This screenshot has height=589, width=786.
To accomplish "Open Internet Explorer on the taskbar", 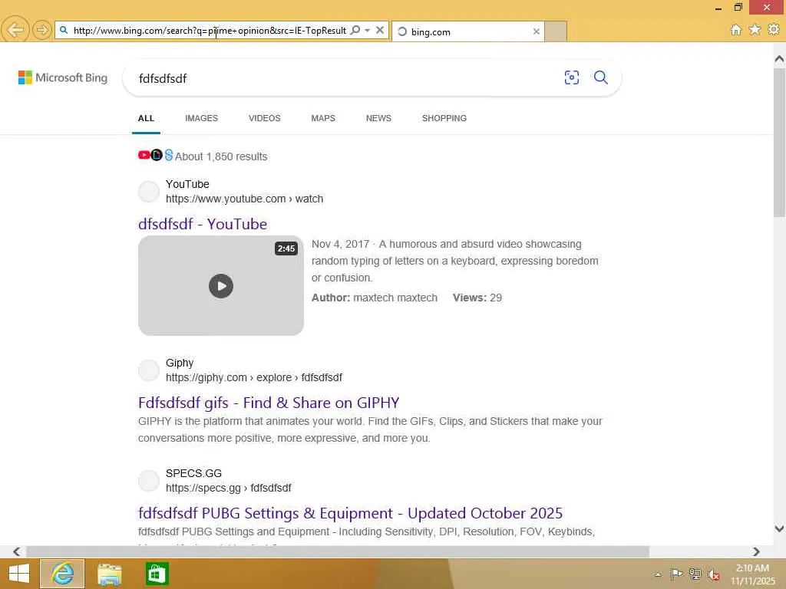I will (62, 574).
